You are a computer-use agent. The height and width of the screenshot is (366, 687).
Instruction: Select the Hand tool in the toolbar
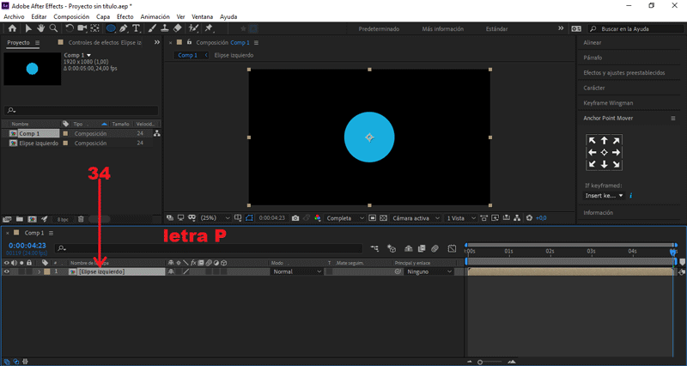40,28
